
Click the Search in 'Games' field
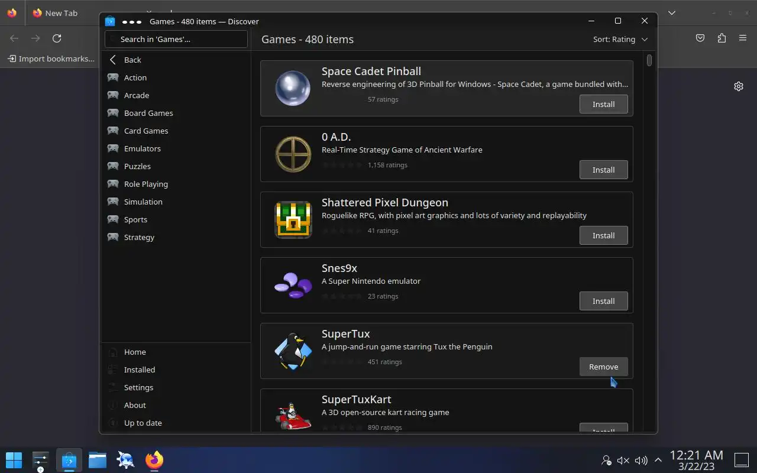tap(176, 39)
